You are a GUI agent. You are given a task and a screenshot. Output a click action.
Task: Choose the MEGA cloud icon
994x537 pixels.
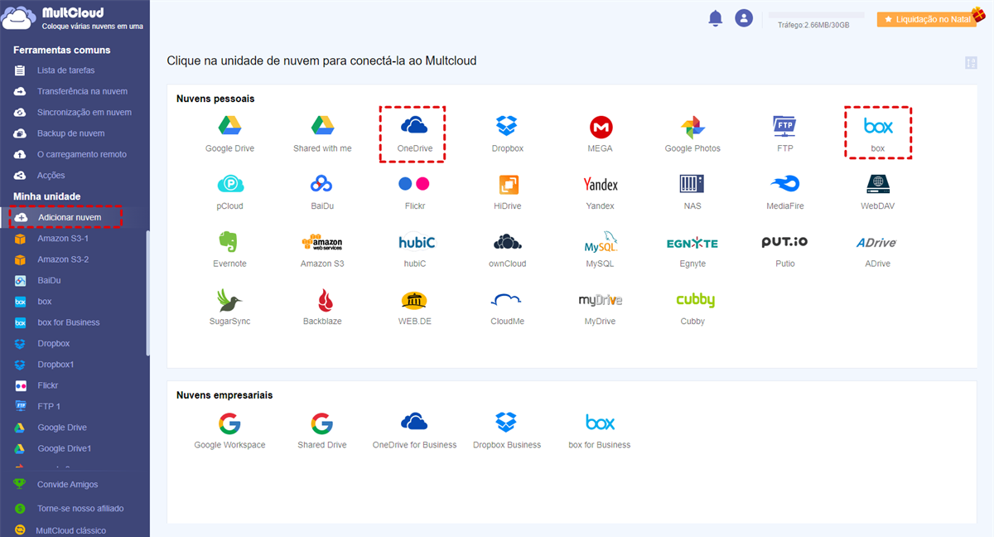pos(601,127)
